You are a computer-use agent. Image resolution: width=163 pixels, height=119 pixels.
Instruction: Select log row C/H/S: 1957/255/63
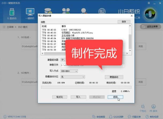pos(71,30)
